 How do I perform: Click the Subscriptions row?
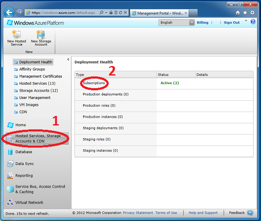click(x=164, y=83)
